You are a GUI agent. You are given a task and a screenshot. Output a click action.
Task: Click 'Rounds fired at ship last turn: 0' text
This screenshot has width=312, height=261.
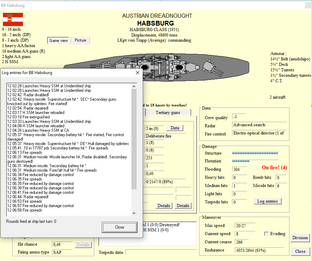[31, 221]
